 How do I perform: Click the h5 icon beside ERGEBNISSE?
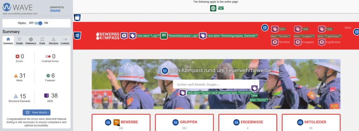click(236, 122)
